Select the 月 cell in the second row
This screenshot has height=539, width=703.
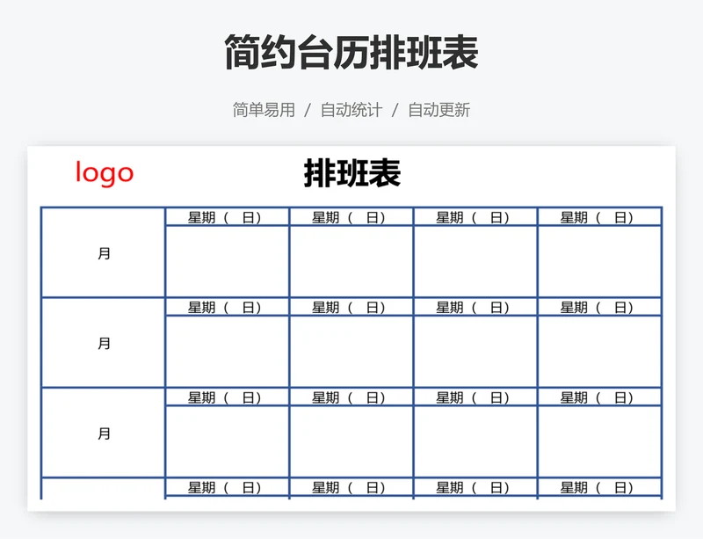[104, 343]
